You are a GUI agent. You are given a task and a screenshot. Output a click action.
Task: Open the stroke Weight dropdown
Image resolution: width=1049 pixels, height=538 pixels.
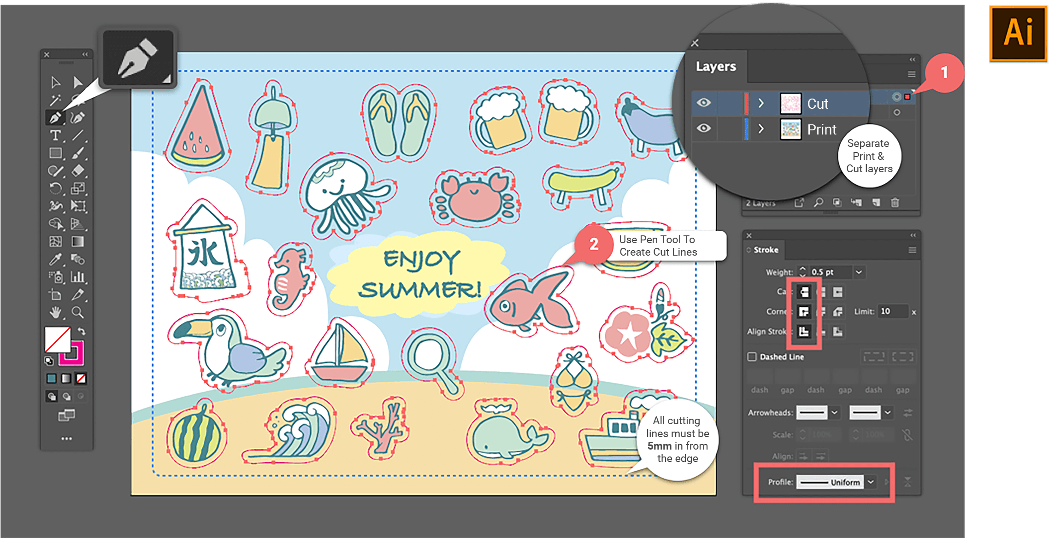858,272
